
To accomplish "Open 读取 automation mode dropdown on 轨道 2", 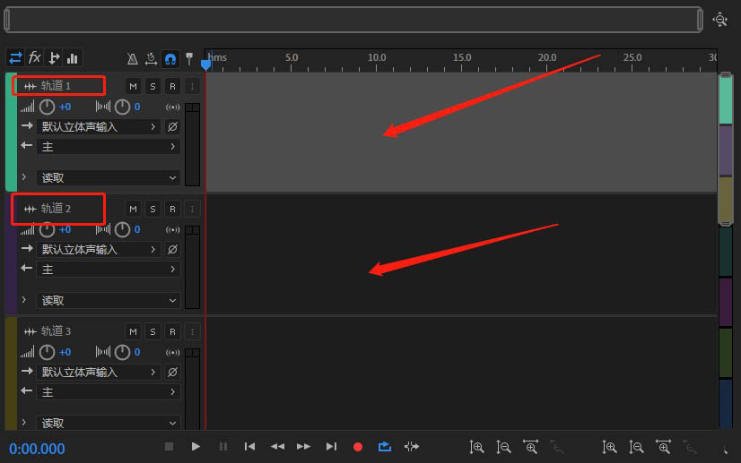I will point(109,301).
